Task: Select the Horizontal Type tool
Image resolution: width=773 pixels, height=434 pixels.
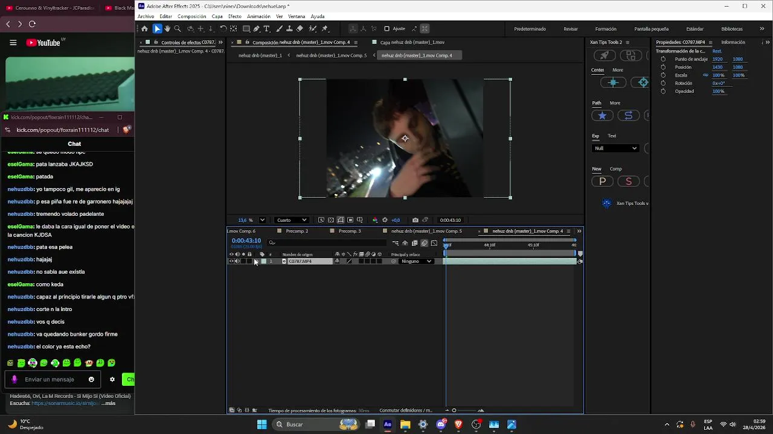Action: click(267, 28)
